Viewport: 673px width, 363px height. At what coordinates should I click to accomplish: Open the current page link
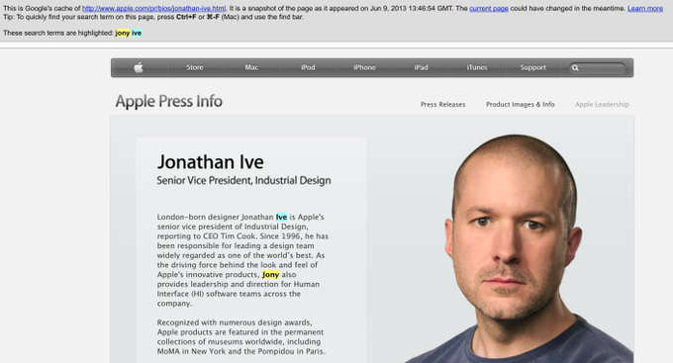(x=489, y=8)
